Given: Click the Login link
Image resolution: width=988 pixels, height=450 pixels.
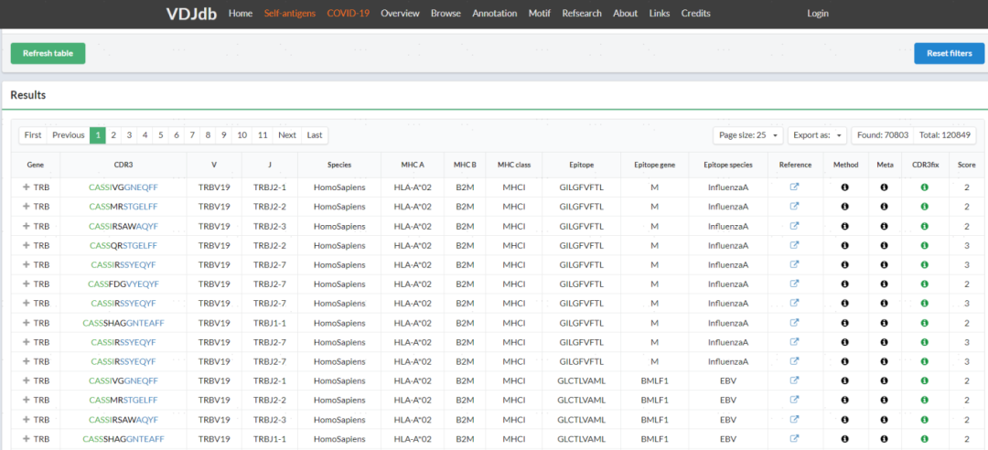Looking at the screenshot, I should [x=818, y=14].
